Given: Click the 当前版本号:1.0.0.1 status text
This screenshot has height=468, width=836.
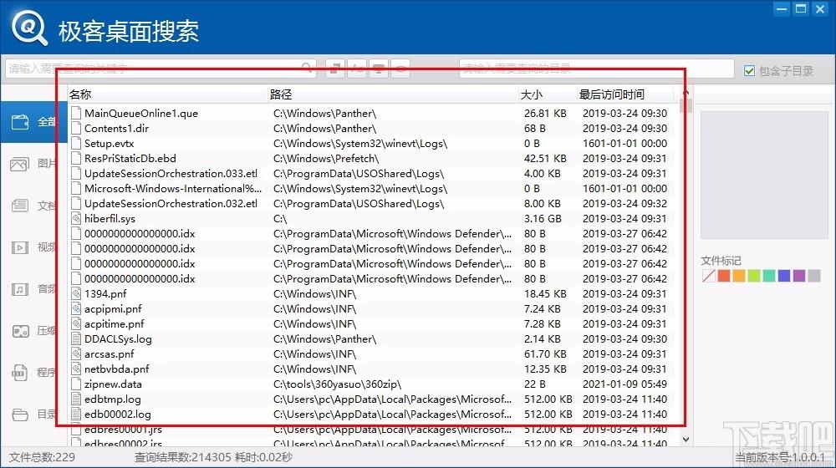Looking at the screenshot, I should (x=780, y=457).
